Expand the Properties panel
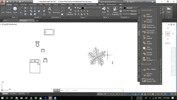This screenshot has width=177, height=100. click(x=125, y=17)
